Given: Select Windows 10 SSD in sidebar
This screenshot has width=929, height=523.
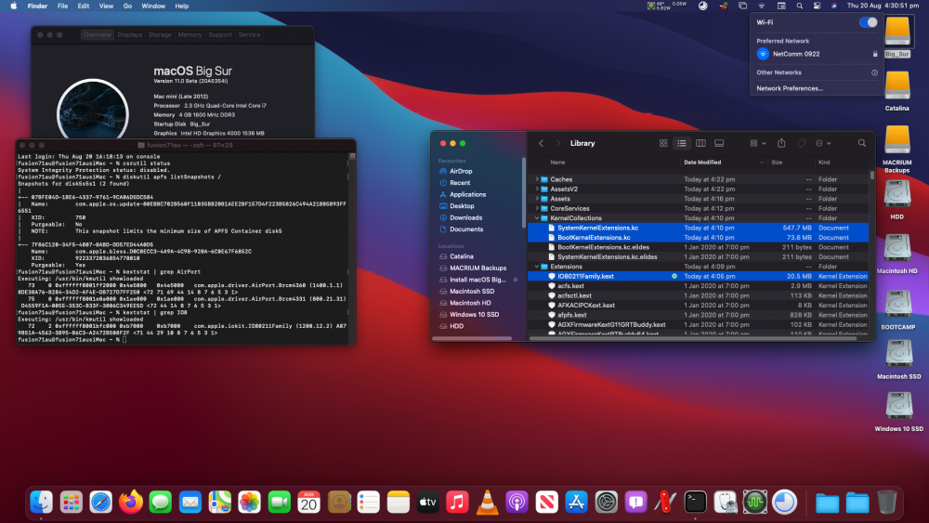Looking at the screenshot, I should [474, 315].
